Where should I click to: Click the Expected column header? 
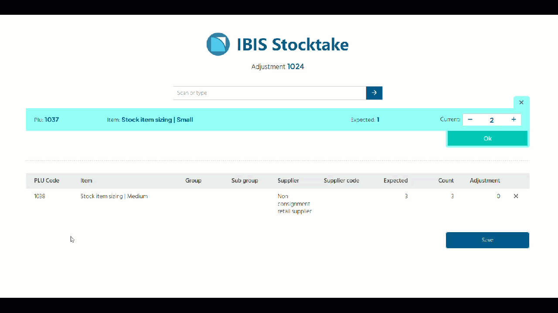tap(395, 180)
